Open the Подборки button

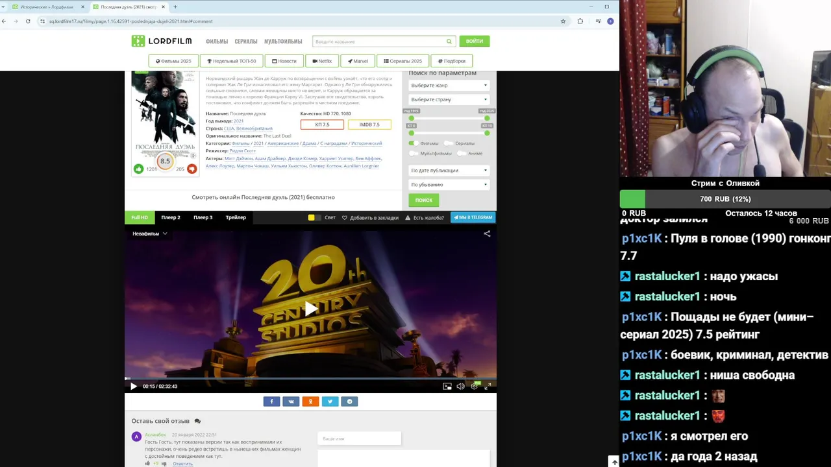tap(451, 61)
